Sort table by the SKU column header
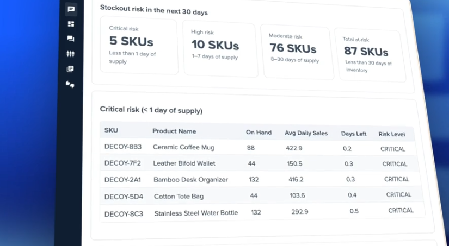This screenshot has width=449, height=246. click(111, 130)
